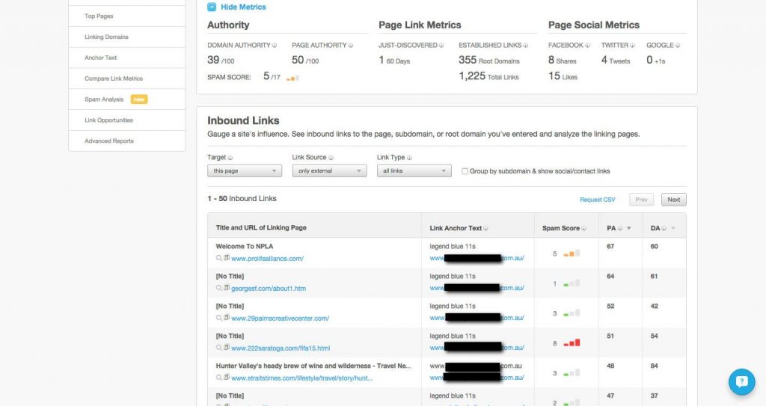Image resolution: width=766 pixels, height=406 pixels.
Task: Open Link Type 'all links' dropdown
Action: (x=414, y=171)
